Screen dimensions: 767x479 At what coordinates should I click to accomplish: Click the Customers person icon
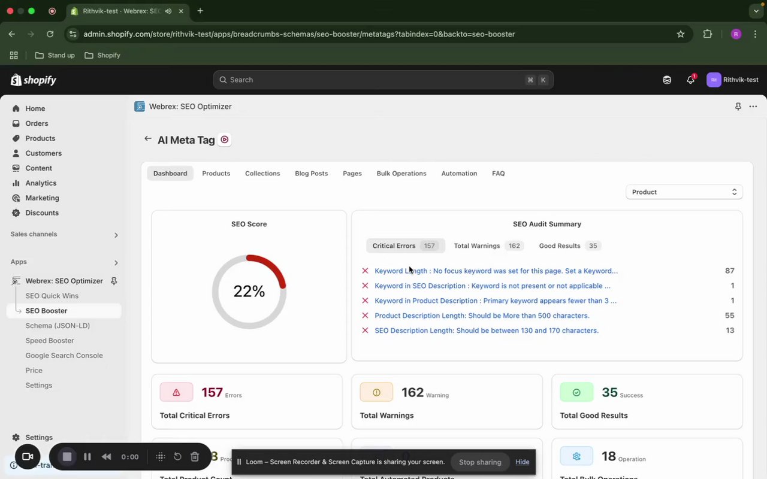pos(16,153)
